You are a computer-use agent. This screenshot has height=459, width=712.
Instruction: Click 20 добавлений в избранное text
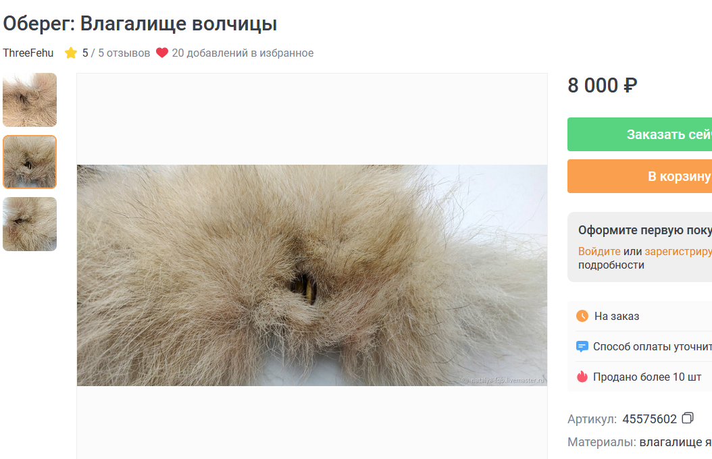click(243, 53)
